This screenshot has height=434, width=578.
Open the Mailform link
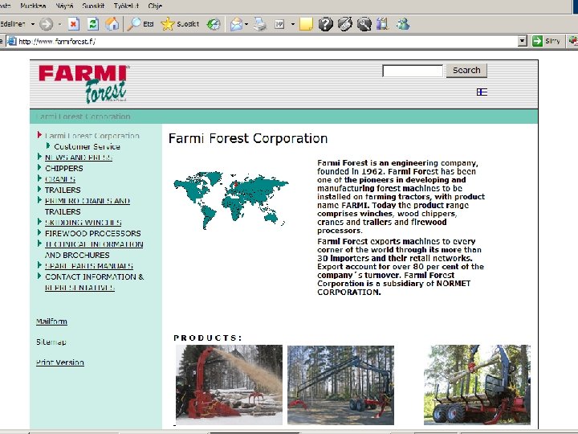51,321
